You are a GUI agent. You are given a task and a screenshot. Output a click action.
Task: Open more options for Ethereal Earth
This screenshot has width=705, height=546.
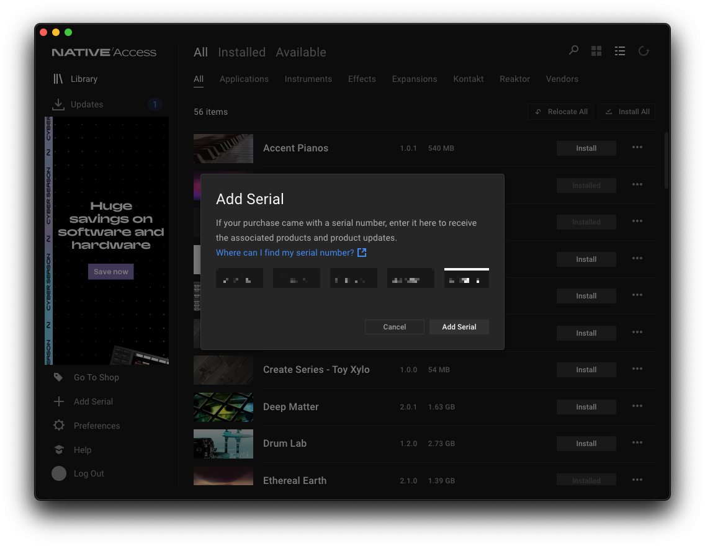click(637, 480)
